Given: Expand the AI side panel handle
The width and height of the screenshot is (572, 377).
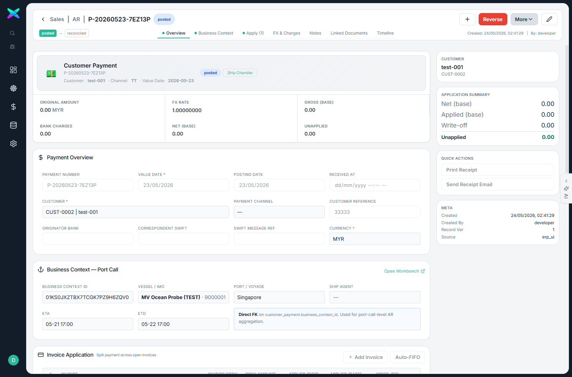Looking at the screenshot, I should click(x=566, y=188).
